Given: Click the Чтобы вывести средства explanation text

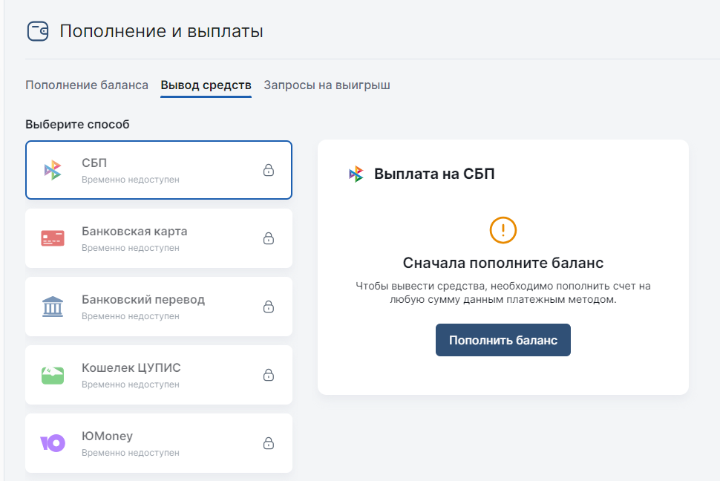Looking at the screenshot, I should point(503,292).
